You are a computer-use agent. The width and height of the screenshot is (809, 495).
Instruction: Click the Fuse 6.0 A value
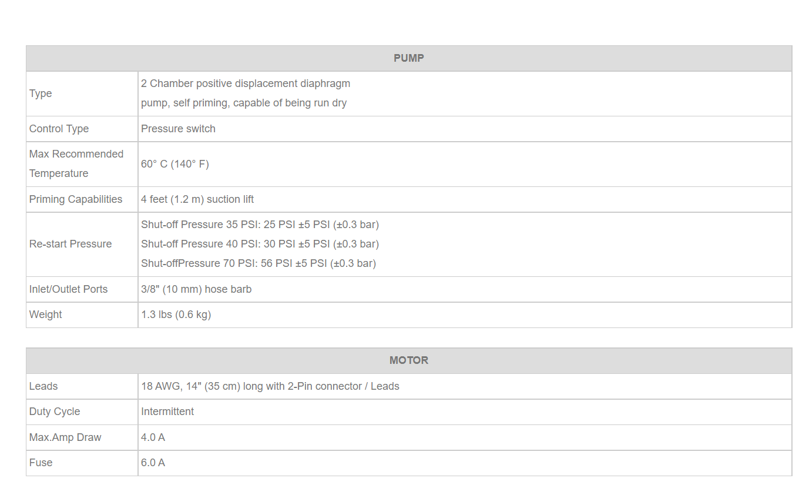(x=153, y=463)
